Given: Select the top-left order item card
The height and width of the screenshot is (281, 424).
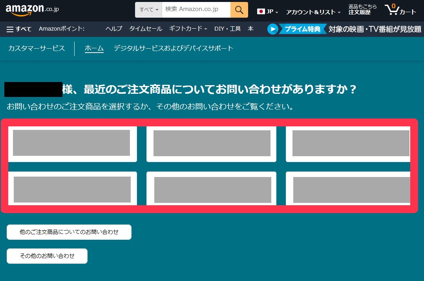Looking at the screenshot, I should click(x=72, y=143).
